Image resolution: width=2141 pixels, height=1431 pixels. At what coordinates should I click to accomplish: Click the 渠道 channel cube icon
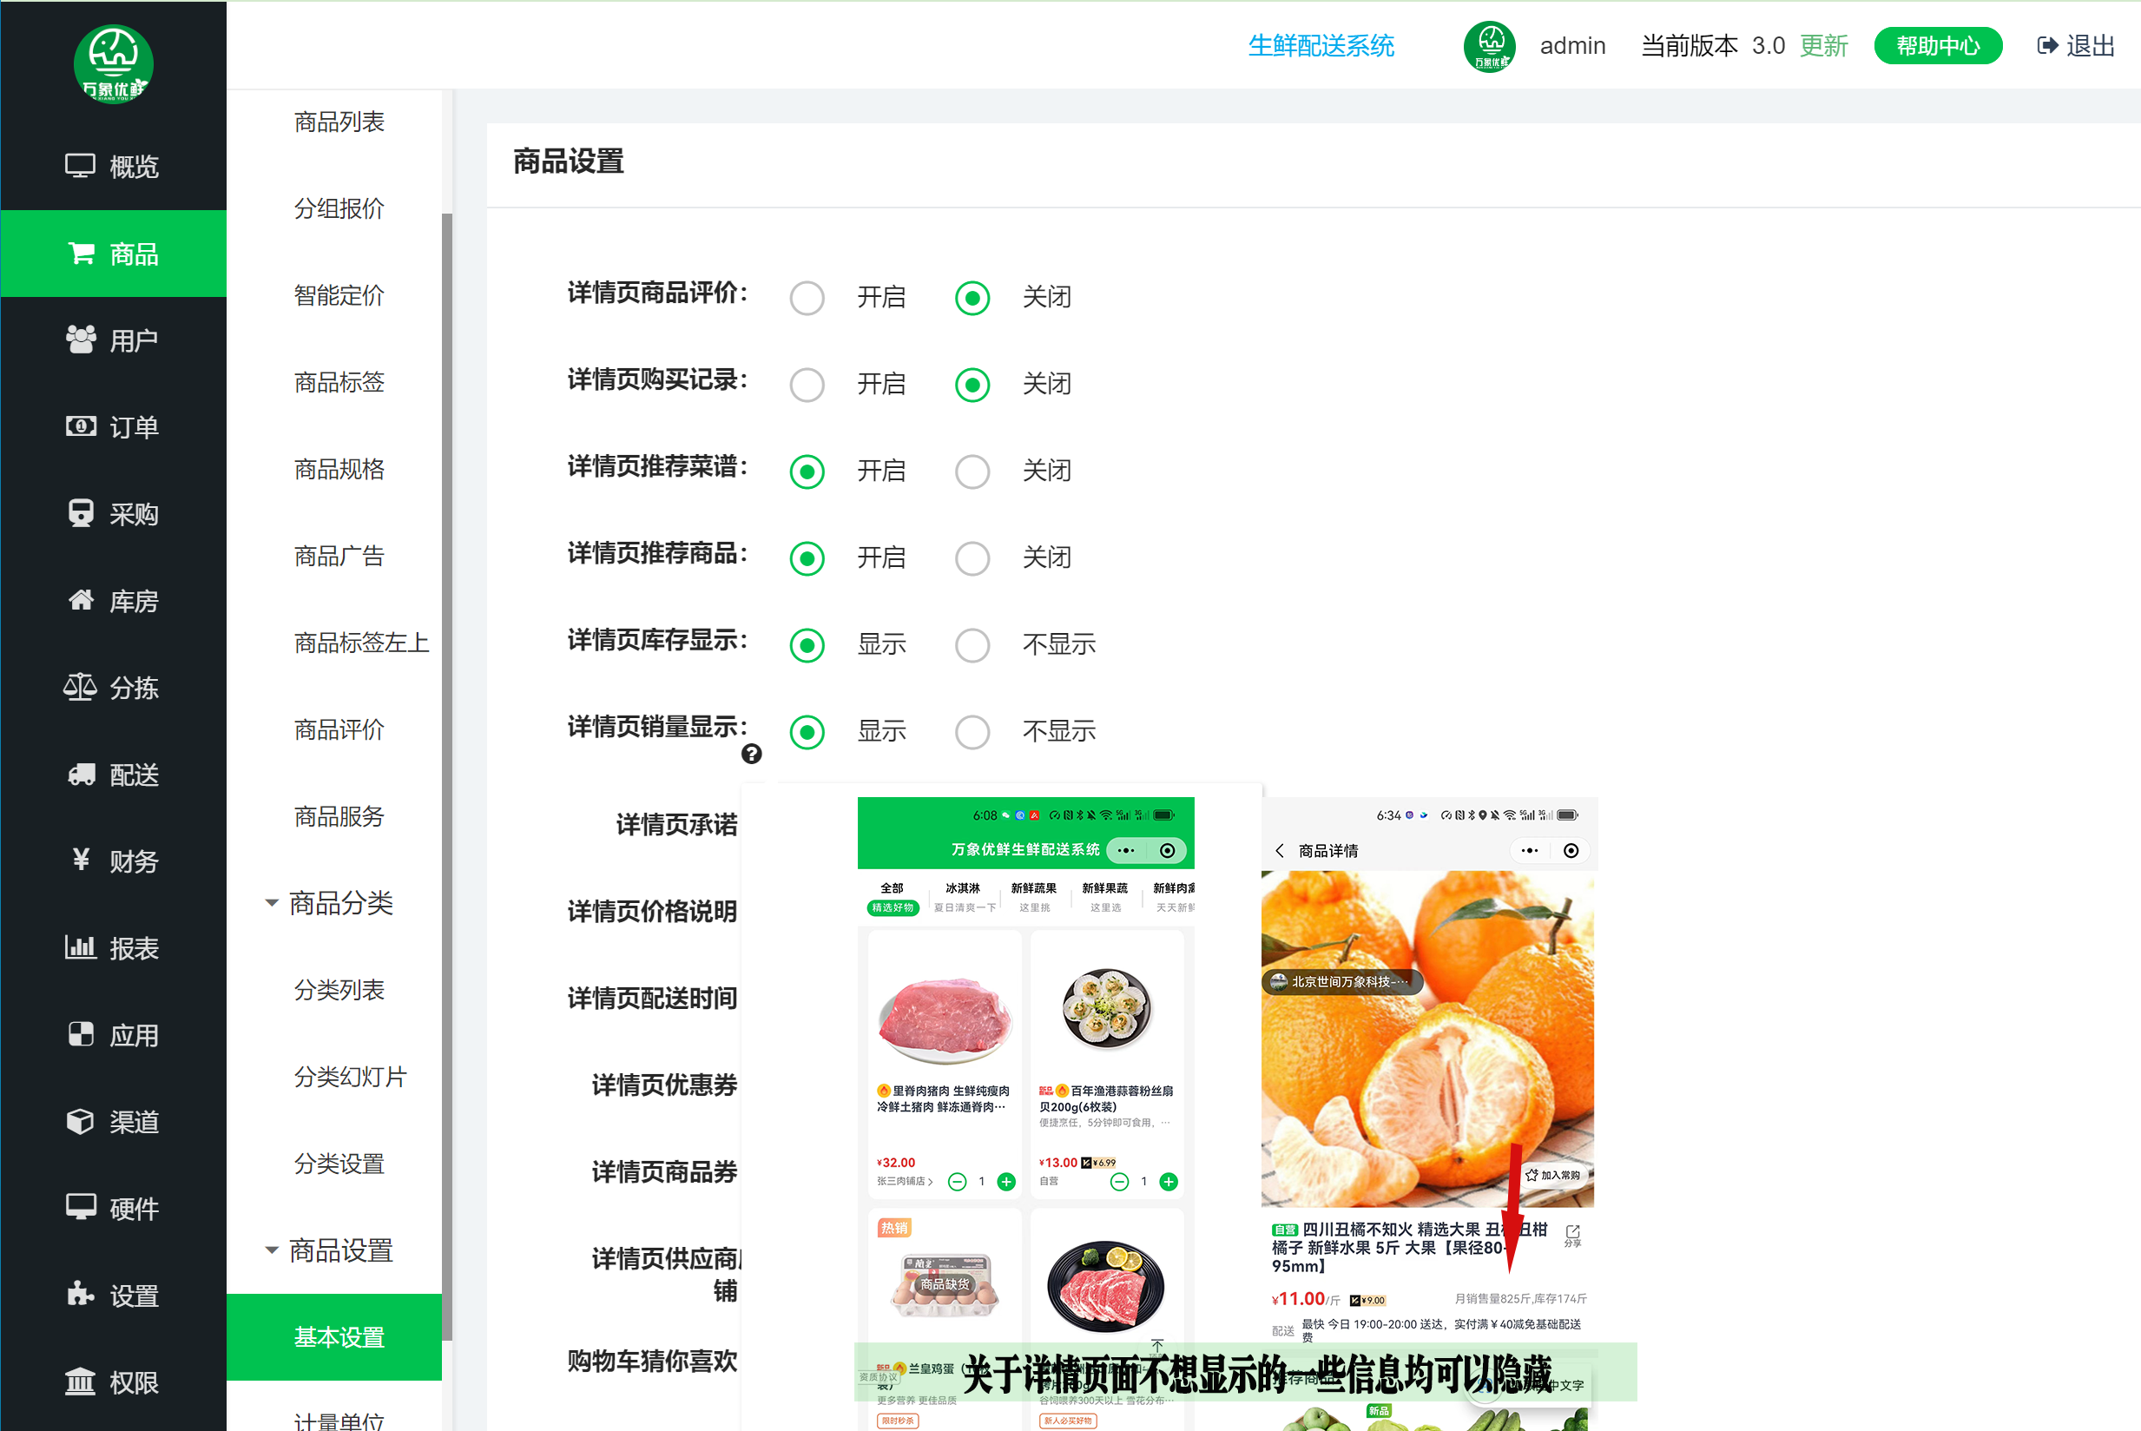[x=80, y=1121]
